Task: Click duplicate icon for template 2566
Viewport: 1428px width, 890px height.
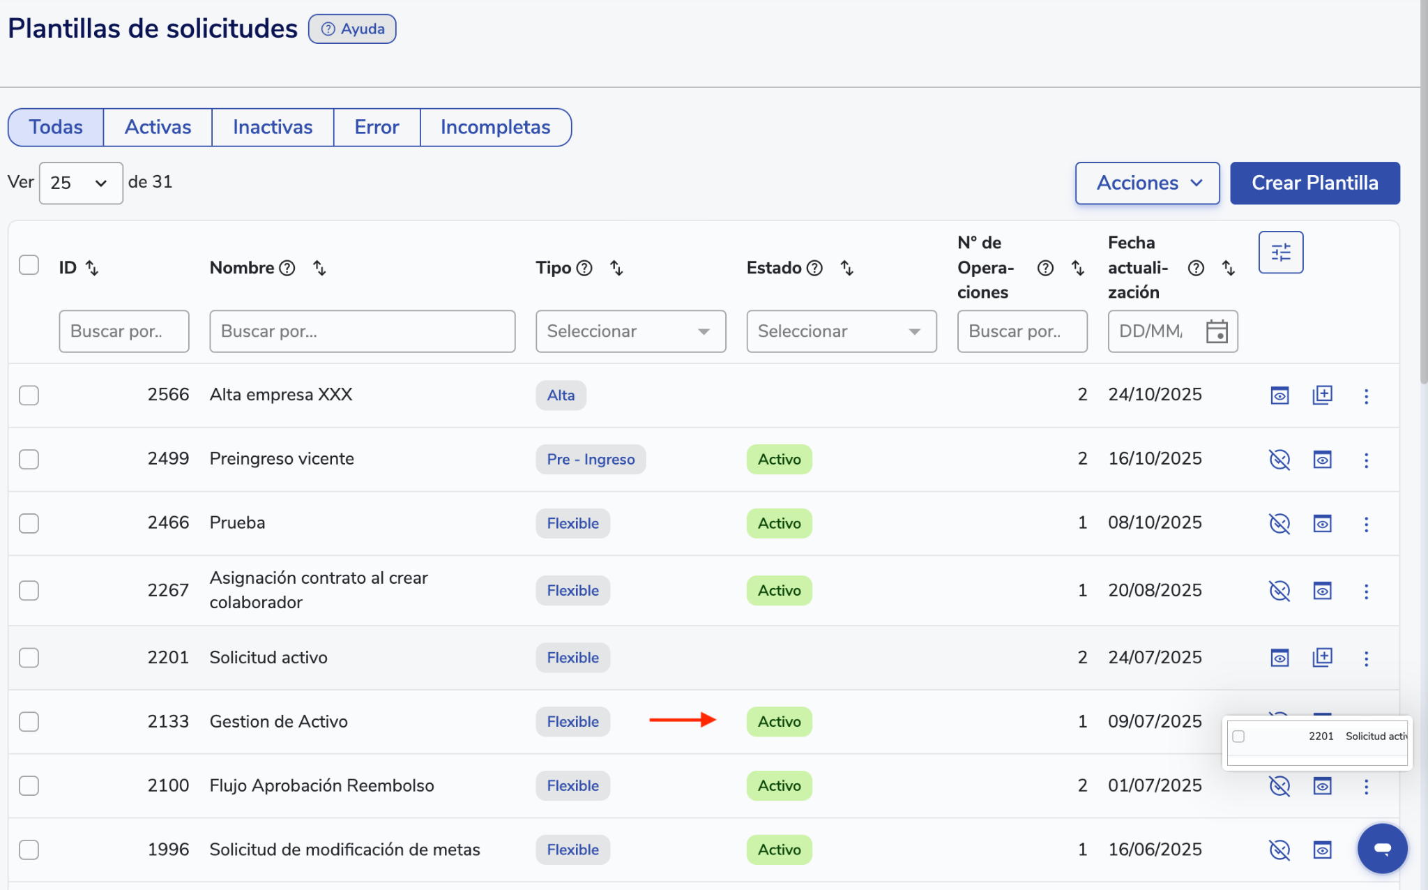Action: pos(1322,395)
